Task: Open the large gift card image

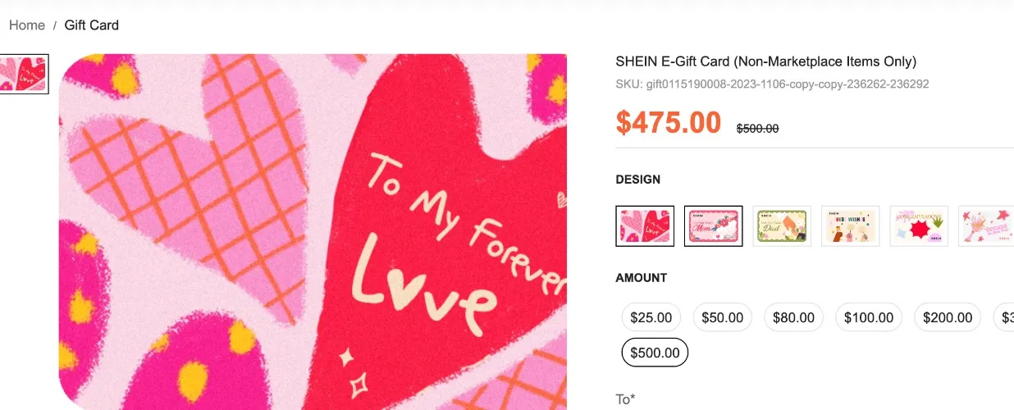Action: point(313,232)
